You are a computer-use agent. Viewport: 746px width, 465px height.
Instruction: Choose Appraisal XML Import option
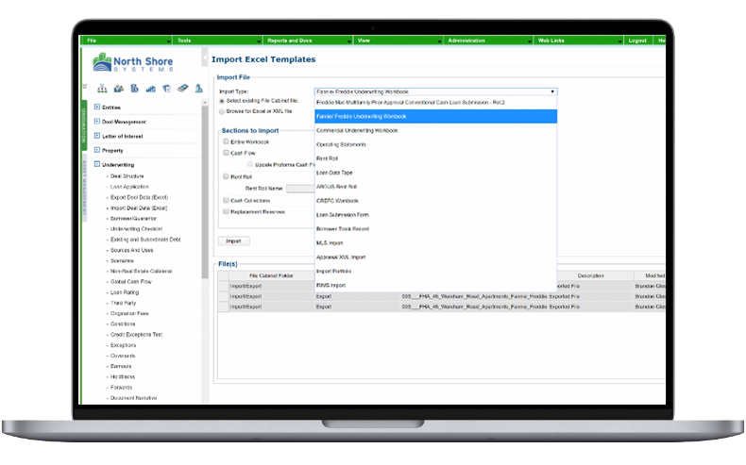click(x=436, y=257)
